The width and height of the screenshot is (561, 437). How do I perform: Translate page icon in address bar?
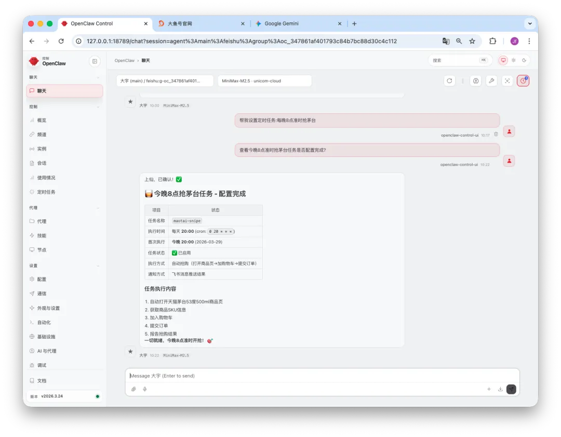(446, 41)
